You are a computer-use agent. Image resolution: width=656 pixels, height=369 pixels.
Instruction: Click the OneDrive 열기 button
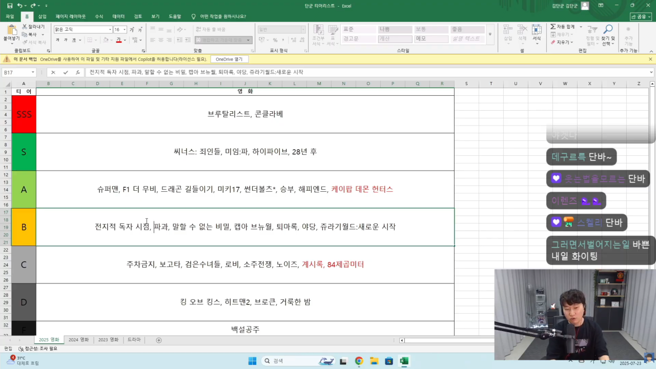pyautogui.click(x=229, y=59)
